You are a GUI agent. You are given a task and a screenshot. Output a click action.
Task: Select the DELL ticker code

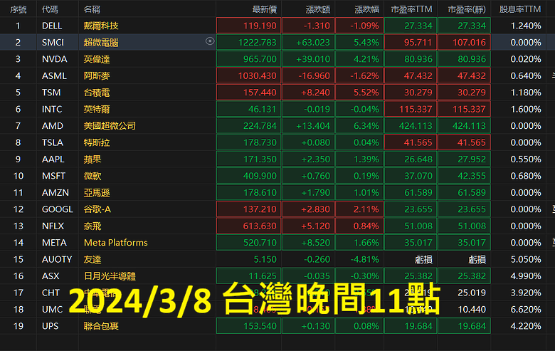[x=52, y=26]
